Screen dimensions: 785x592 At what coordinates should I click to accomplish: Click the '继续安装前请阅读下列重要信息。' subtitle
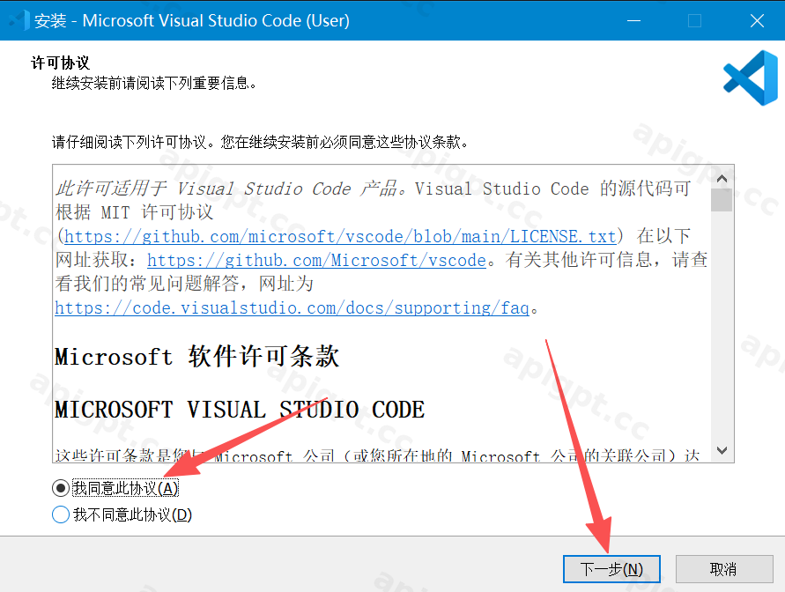click(153, 83)
